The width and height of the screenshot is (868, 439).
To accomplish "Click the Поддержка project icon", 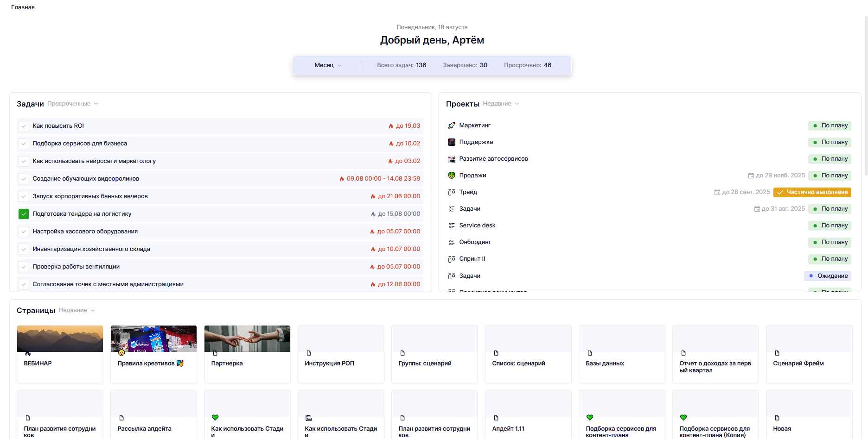I will 452,142.
